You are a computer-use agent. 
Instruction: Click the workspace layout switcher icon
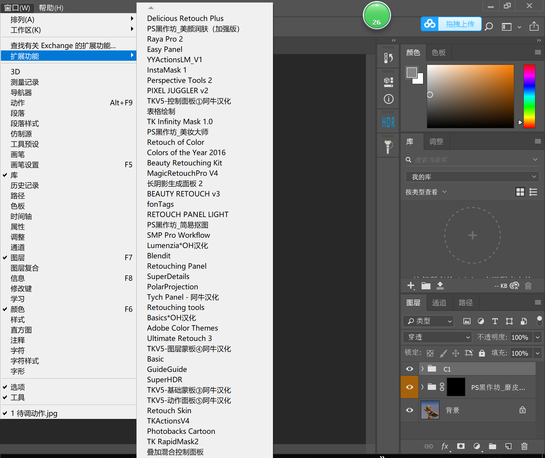507,27
